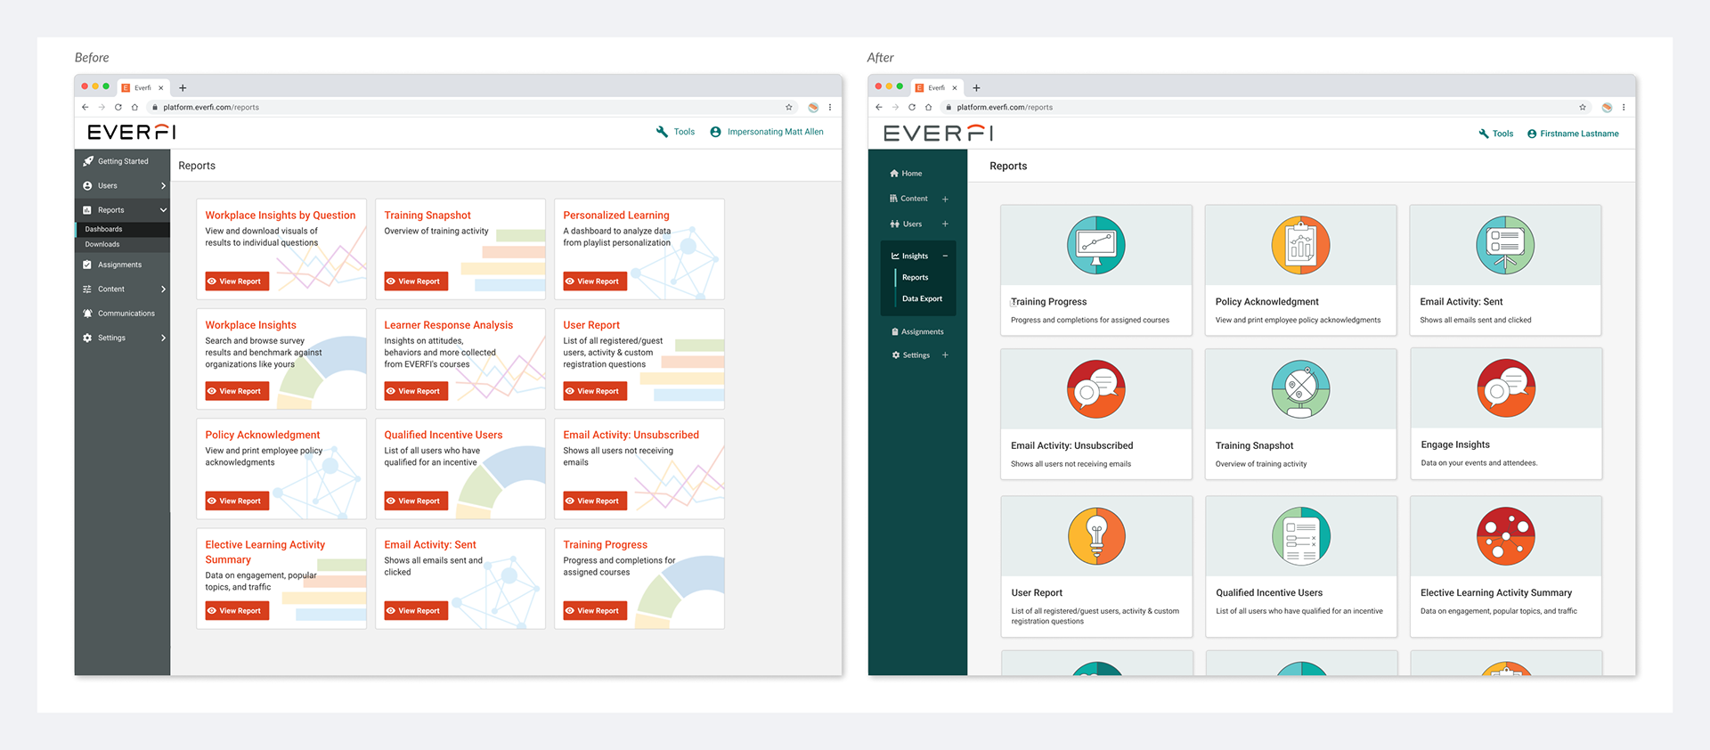This screenshot has width=1710, height=750.
Task: Click Tools wrench icon in Before window
Action: [x=662, y=132]
